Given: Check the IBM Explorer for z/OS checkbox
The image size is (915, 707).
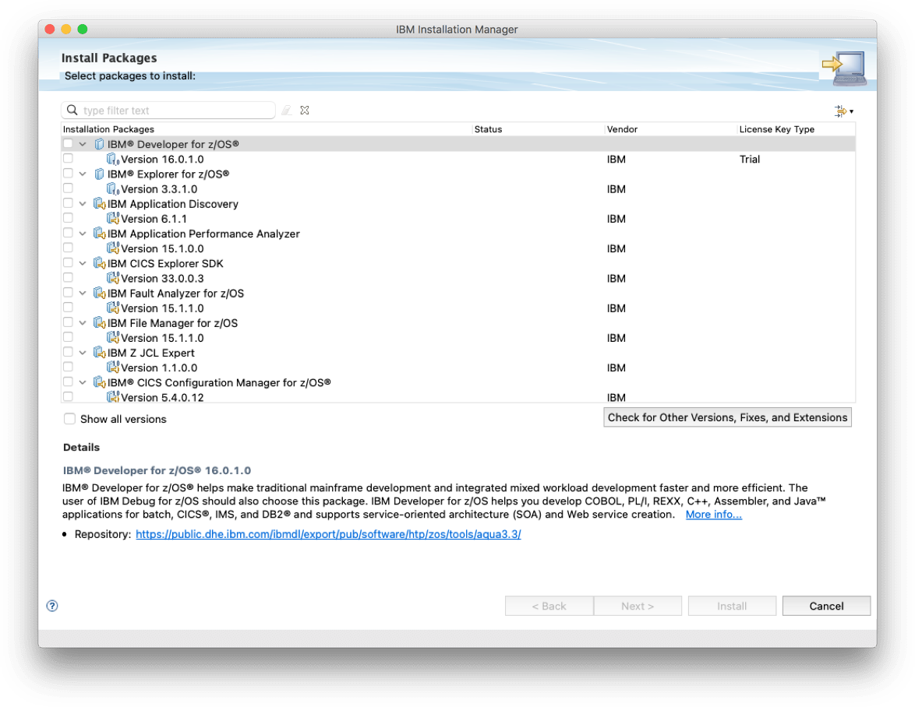Looking at the screenshot, I should point(69,173).
